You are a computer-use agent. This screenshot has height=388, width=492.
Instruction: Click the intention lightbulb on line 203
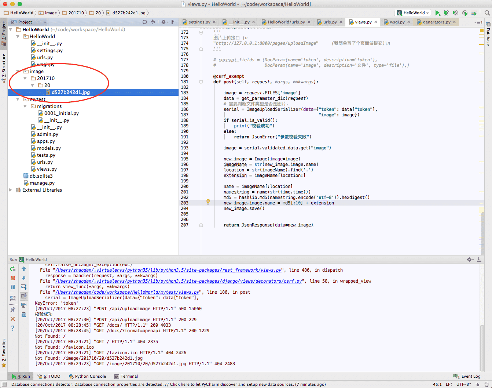pos(208,202)
